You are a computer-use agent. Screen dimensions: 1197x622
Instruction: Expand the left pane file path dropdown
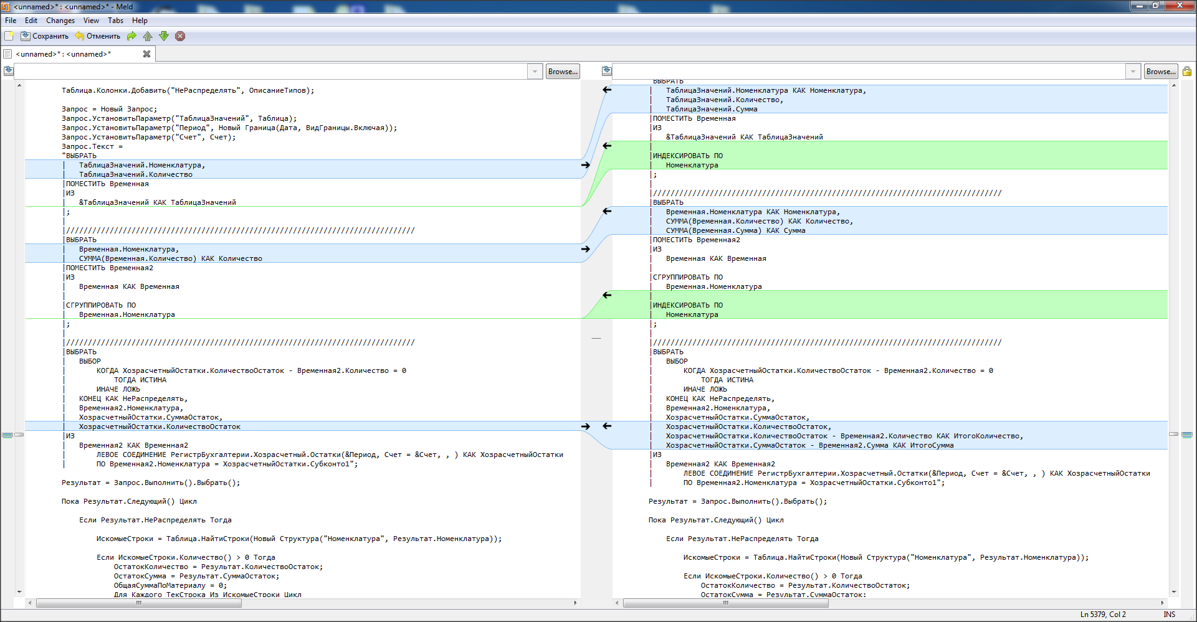(x=535, y=72)
